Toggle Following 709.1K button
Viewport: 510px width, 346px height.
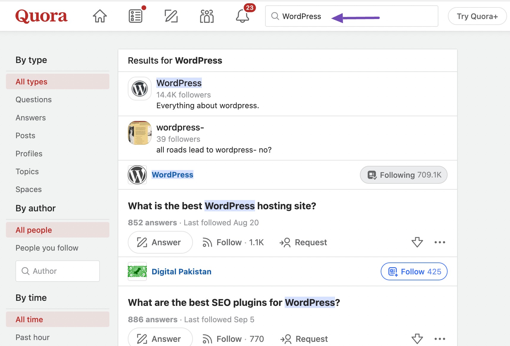coord(404,175)
